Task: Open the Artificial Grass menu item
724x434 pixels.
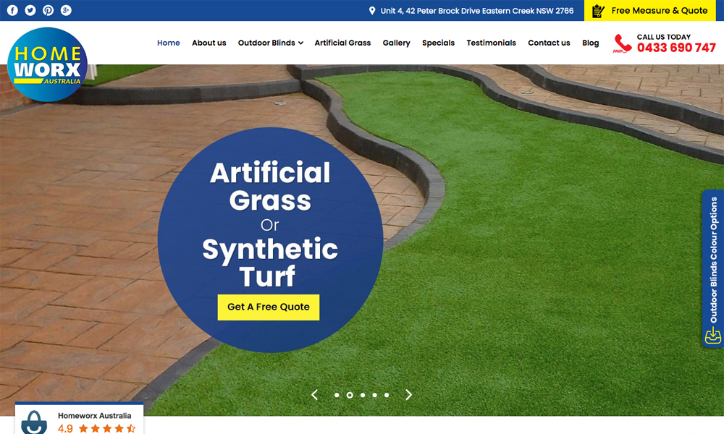Action: tap(342, 43)
